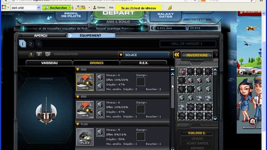Select the IRIS drone thumbnail with Dégâts 1

(85, 110)
